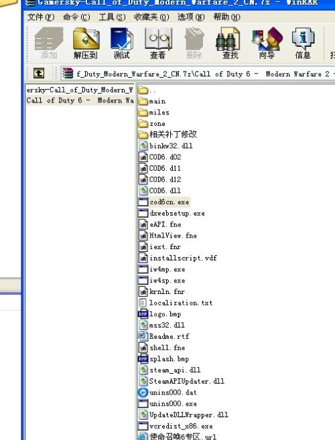The image size is (335, 440).
Task: Select file krnln.fnr
Action: point(162,291)
